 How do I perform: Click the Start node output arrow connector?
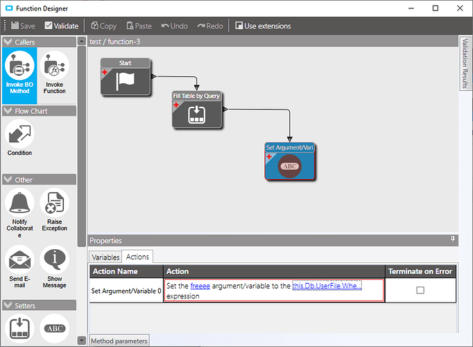pos(154,76)
